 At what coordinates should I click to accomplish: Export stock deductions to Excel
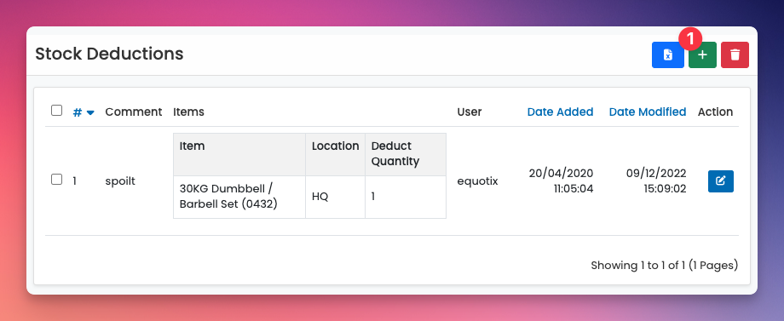[667, 54]
